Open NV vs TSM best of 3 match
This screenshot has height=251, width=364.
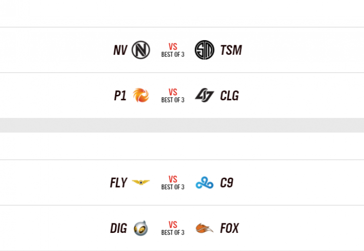coord(173,50)
